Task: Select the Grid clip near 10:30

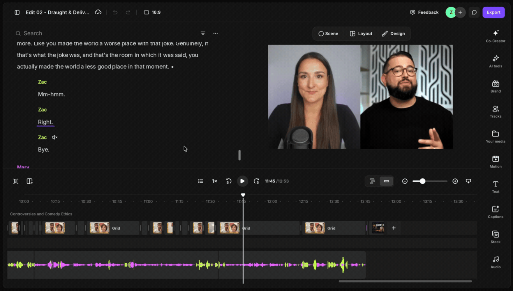Action: pyautogui.click(x=113, y=228)
